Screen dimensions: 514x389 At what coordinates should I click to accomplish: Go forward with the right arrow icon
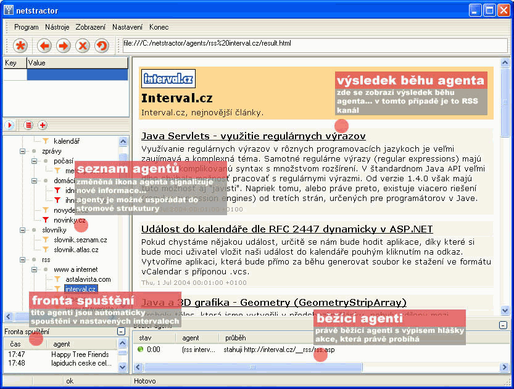click(64, 46)
